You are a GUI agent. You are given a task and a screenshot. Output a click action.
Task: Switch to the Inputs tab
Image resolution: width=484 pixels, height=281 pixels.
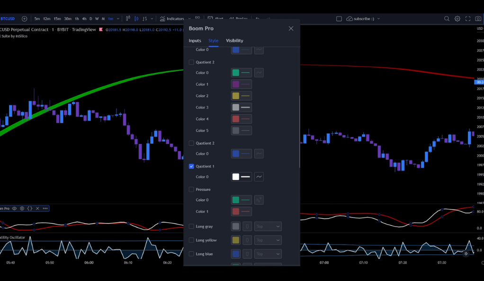click(x=195, y=41)
